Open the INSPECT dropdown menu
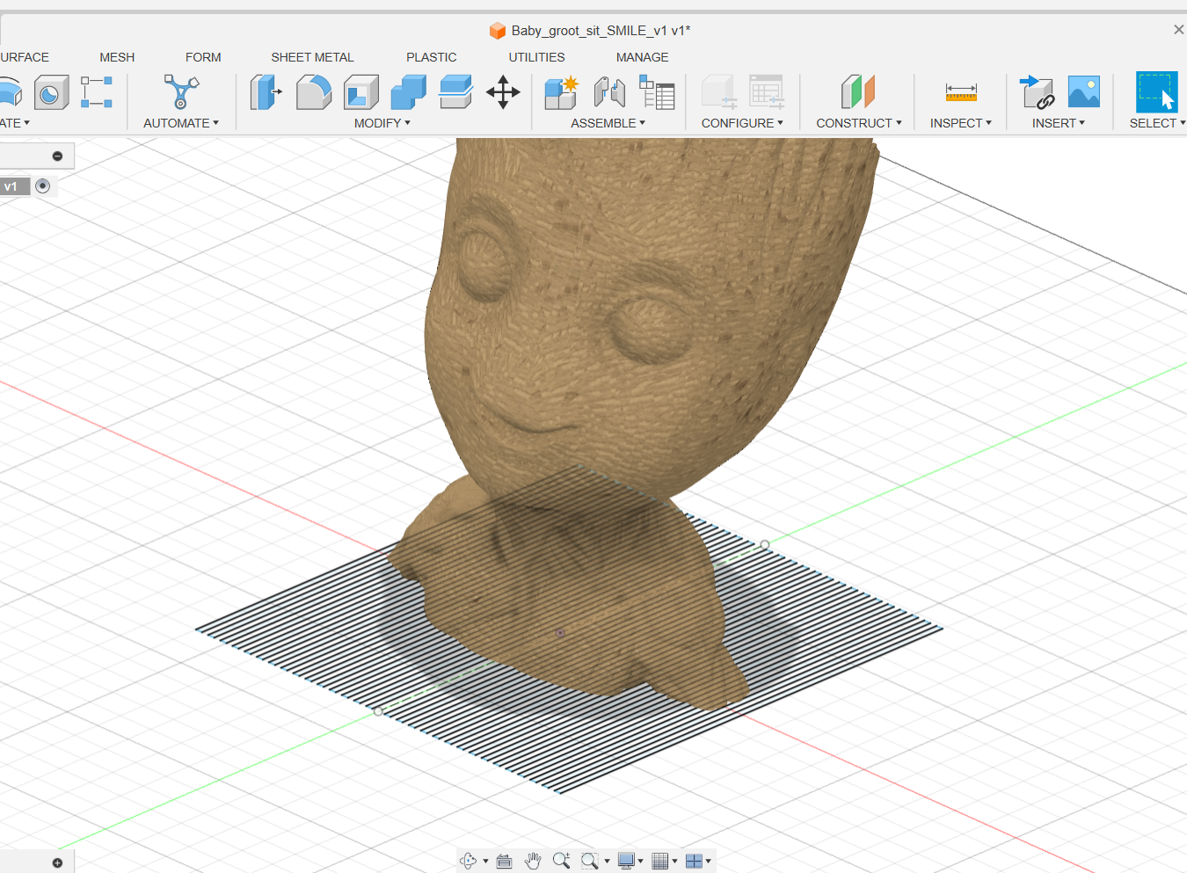1187x873 pixels. pyautogui.click(x=961, y=123)
